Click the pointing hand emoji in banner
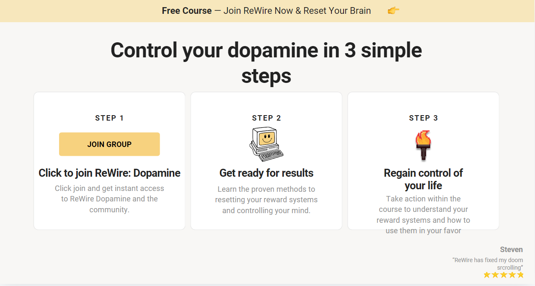The width and height of the screenshot is (535, 286). 393,11
